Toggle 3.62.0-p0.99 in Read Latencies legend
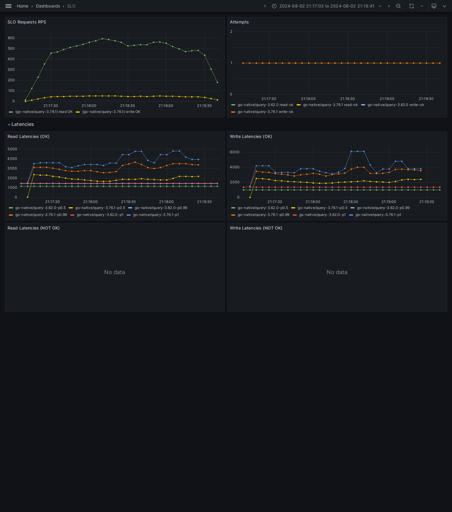452x512 pixels. 161,208
